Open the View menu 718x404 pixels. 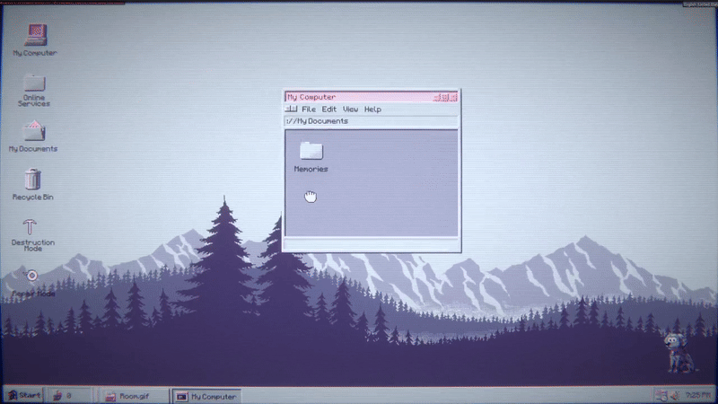(x=350, y=109)
